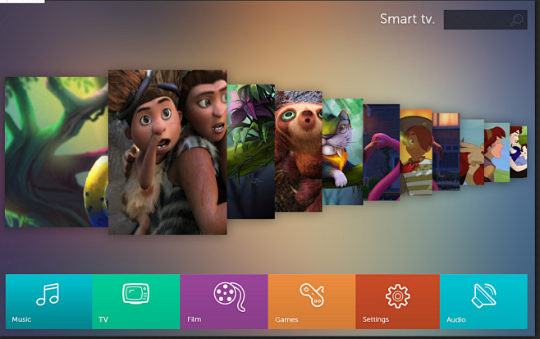Image resolution: width=540 pixels, height=339 pixels.
Task: Choose the Film tile label
Action: 194,319
